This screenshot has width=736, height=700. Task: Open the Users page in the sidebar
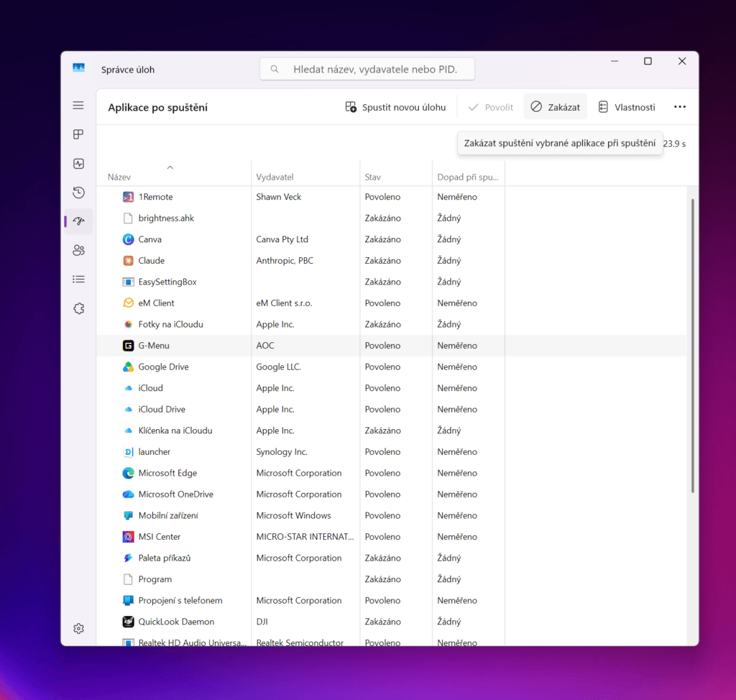(x=78, y=250)
